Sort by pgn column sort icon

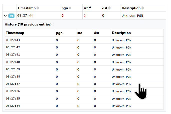click(x=70, y=8)
